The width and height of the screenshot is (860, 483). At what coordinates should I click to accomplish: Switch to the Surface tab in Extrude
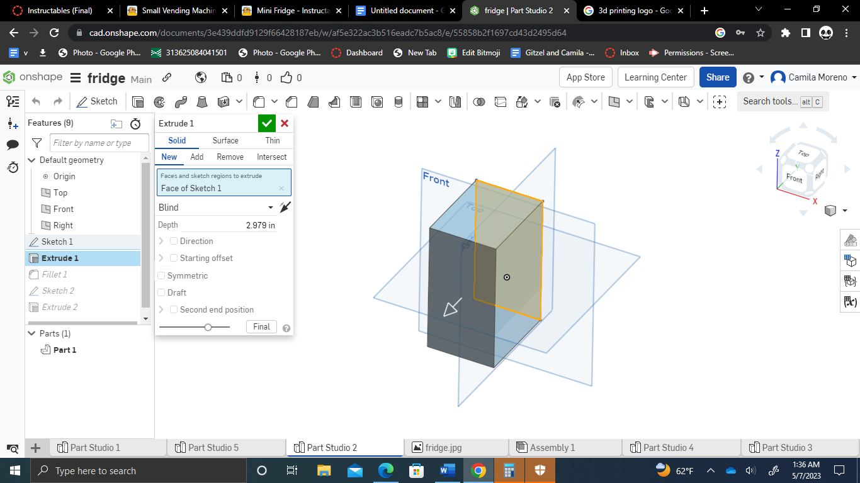(225, 140)
